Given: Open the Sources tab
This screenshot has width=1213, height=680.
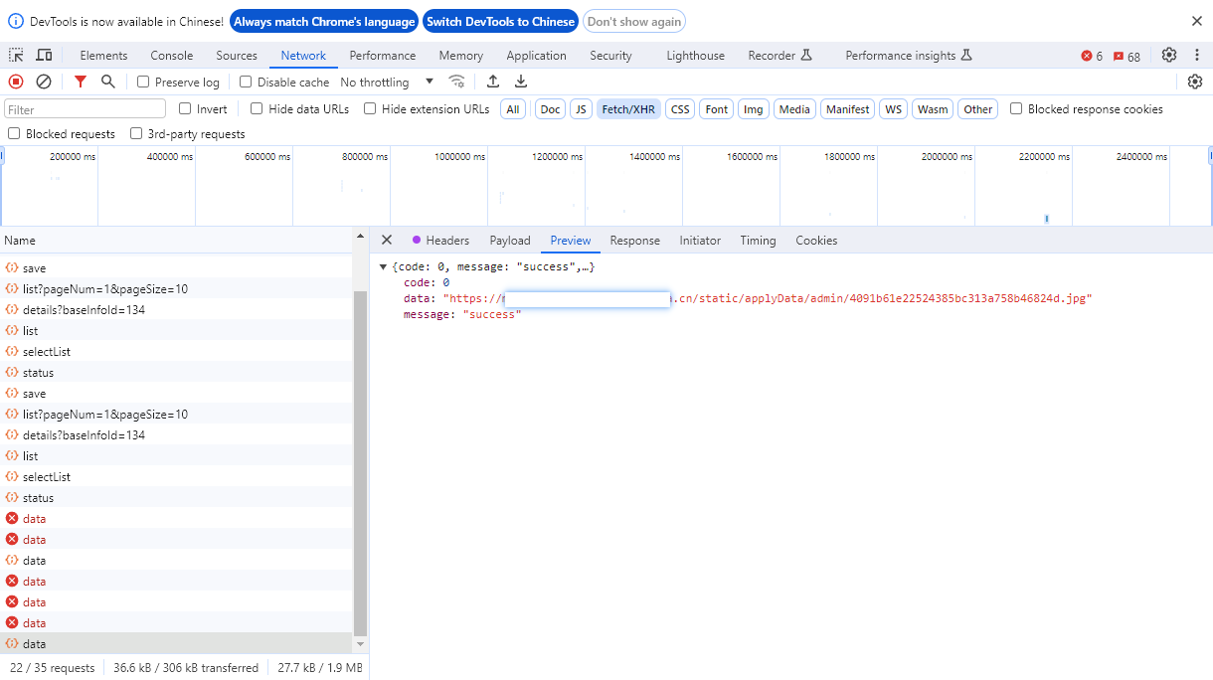Looking at the screenshot, I should click(237, 56).
